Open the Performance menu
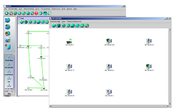This screenshot has width=176, height=112. tap(56, 9)
